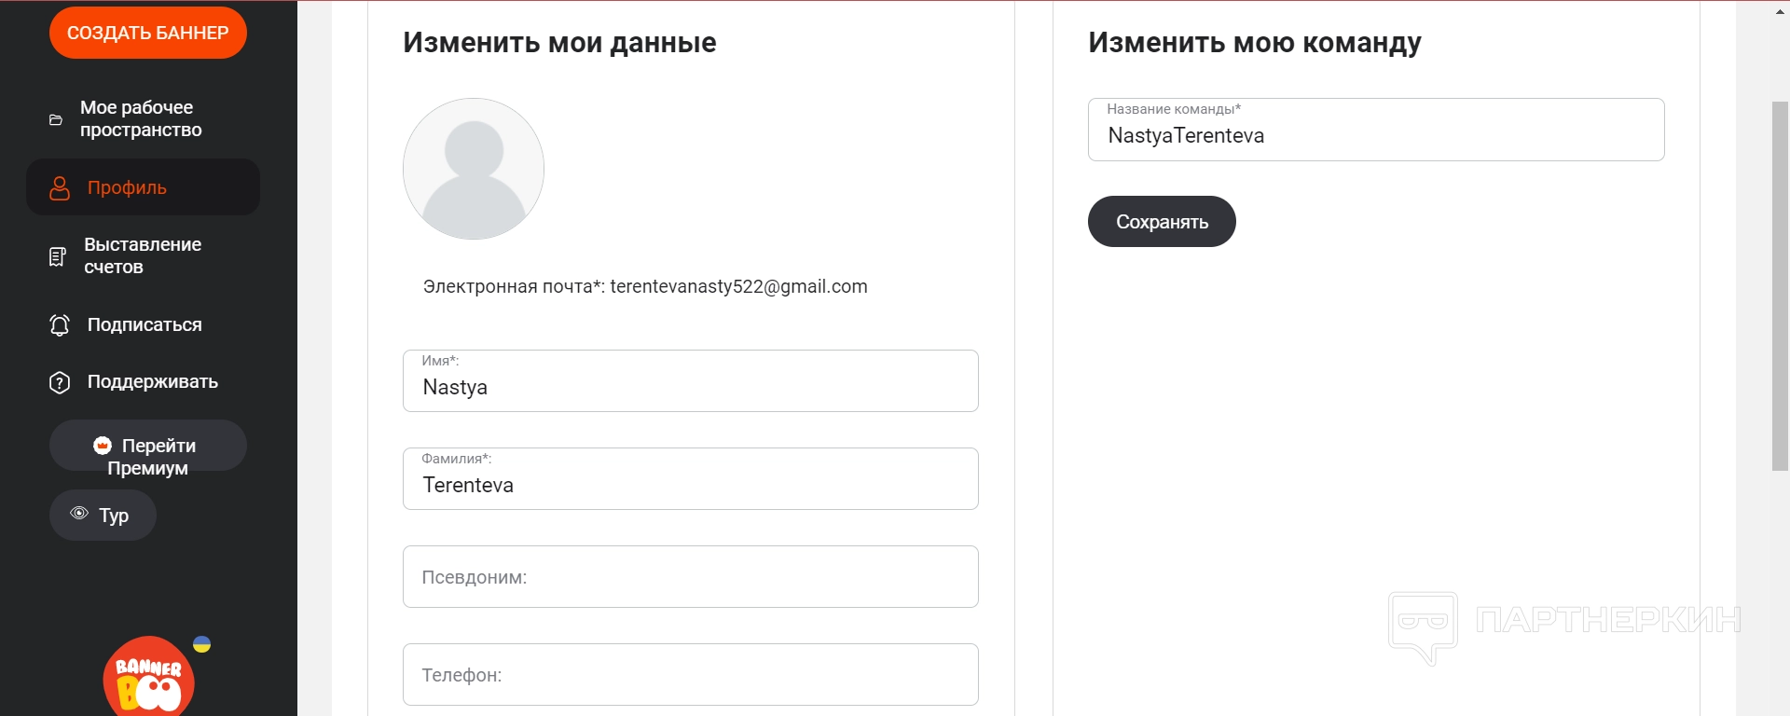Click the profile avatar placeholder
The height and width of the screenshot is (716, 1790).
pos(474,169)
